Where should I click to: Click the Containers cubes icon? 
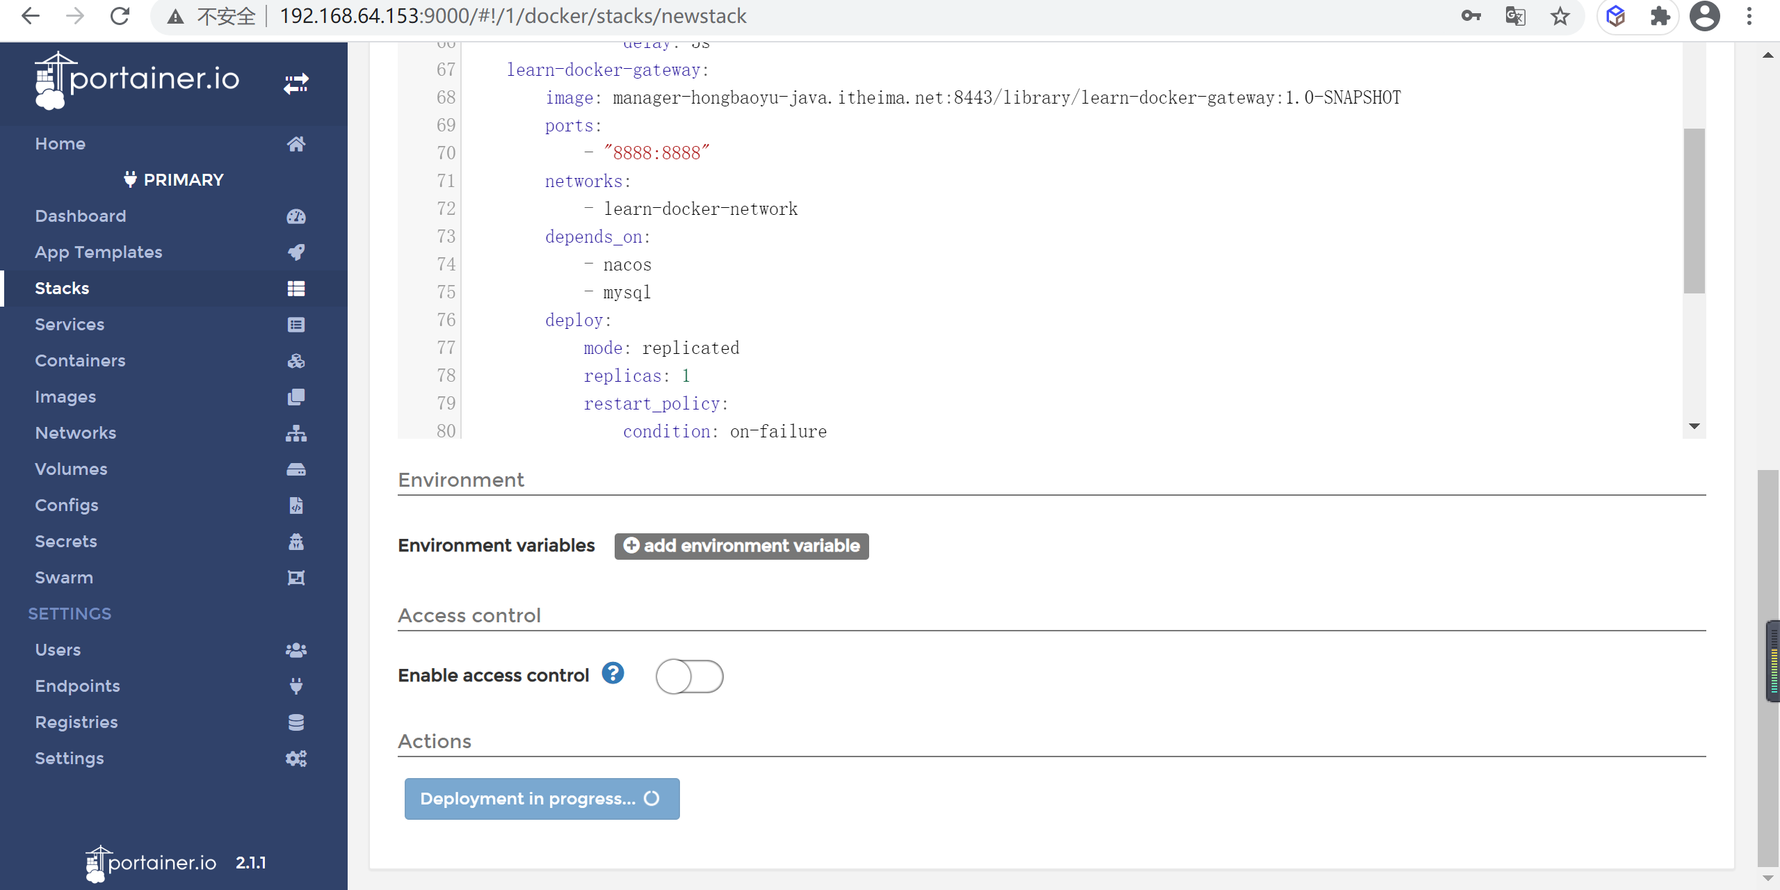point(296,361)
